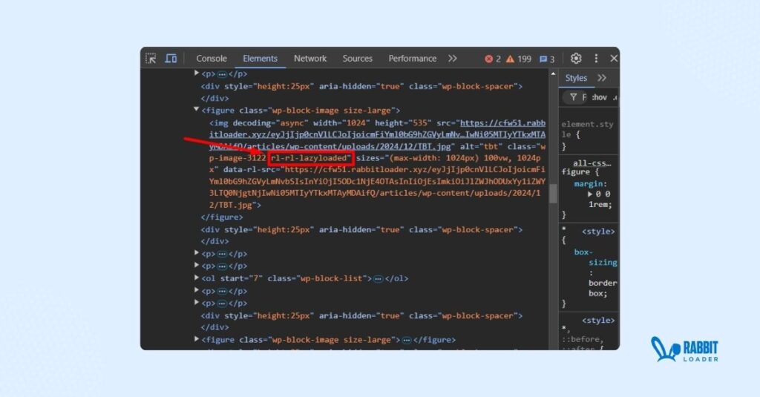Click the blue messages count badge
Screen dimensions: 760x397
point(547,59)
